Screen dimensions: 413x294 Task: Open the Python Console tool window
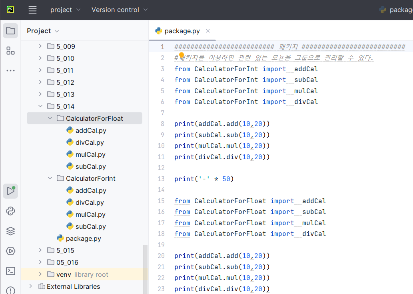10,211
